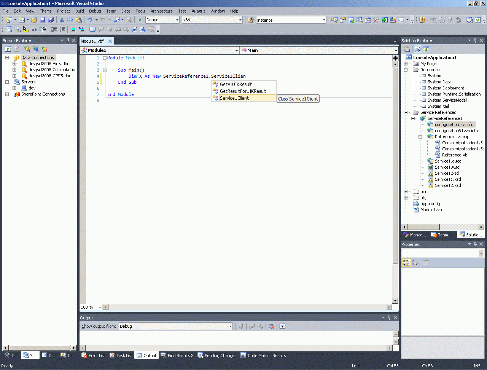Screen dimensions: 487x370
Task: Click Refresh icon in Server Explorer toolbar
Action: [x=8, y=49]
